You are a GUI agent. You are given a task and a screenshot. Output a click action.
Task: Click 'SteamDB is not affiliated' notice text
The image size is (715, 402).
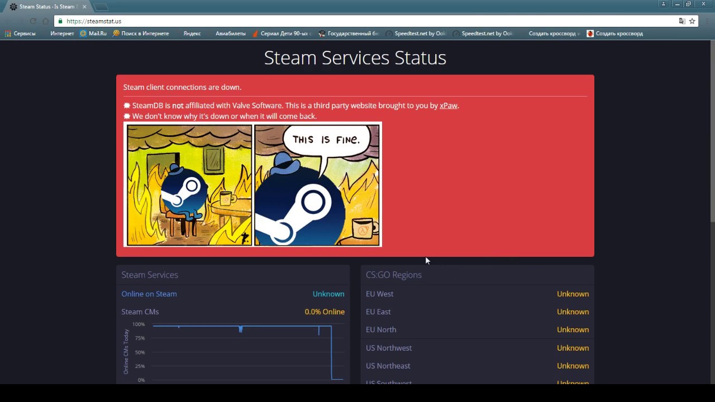coord(291,106)
